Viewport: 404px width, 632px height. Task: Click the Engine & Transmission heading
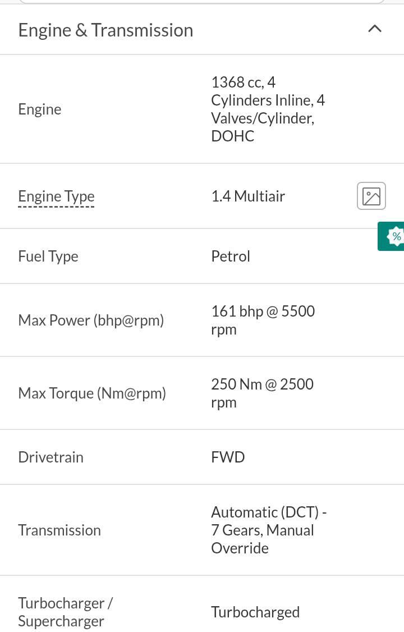click(106, 30)
